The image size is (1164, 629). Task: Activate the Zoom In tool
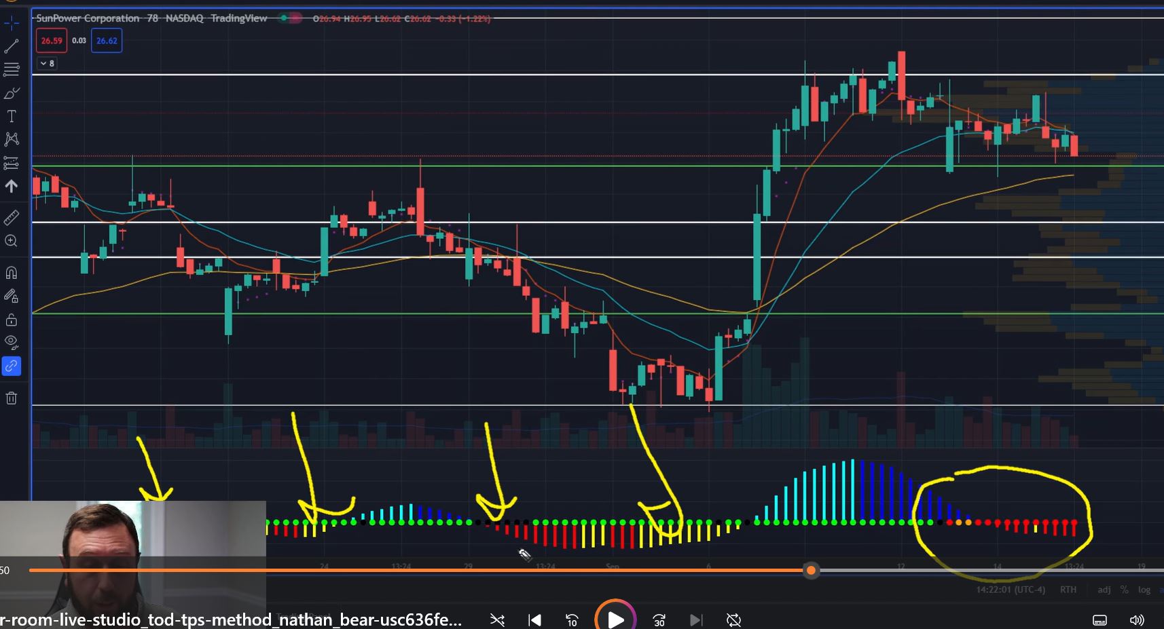12,241
